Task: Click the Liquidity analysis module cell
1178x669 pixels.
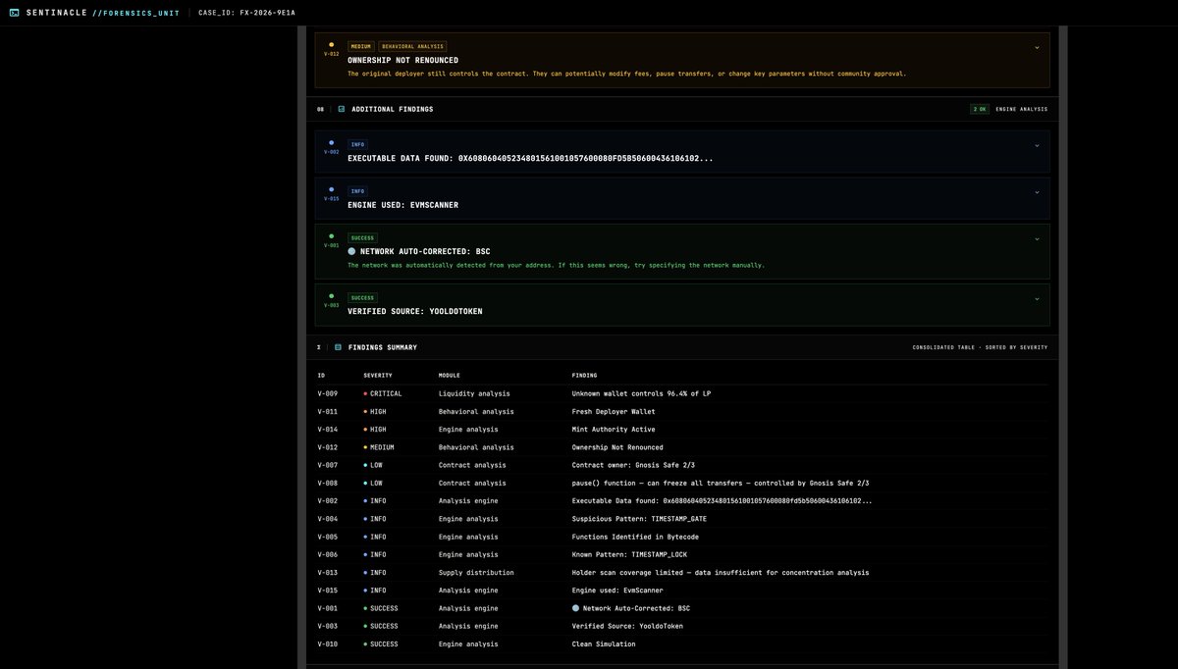Action: [474, 393]
